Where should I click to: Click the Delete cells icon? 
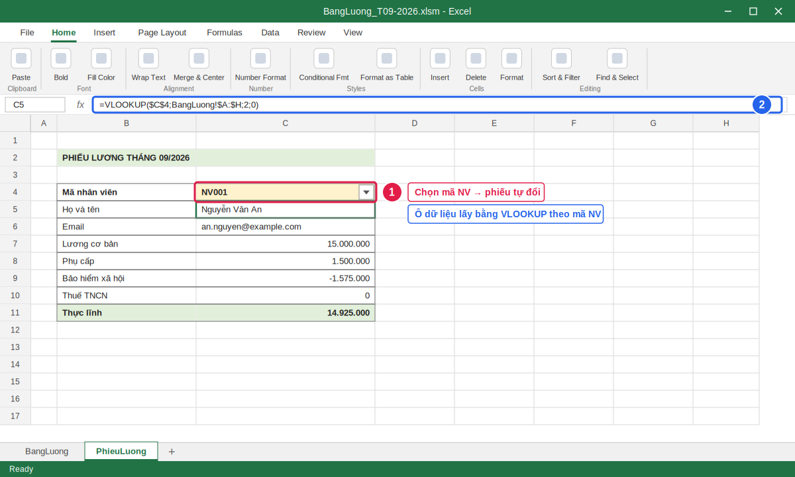point(476,58)
